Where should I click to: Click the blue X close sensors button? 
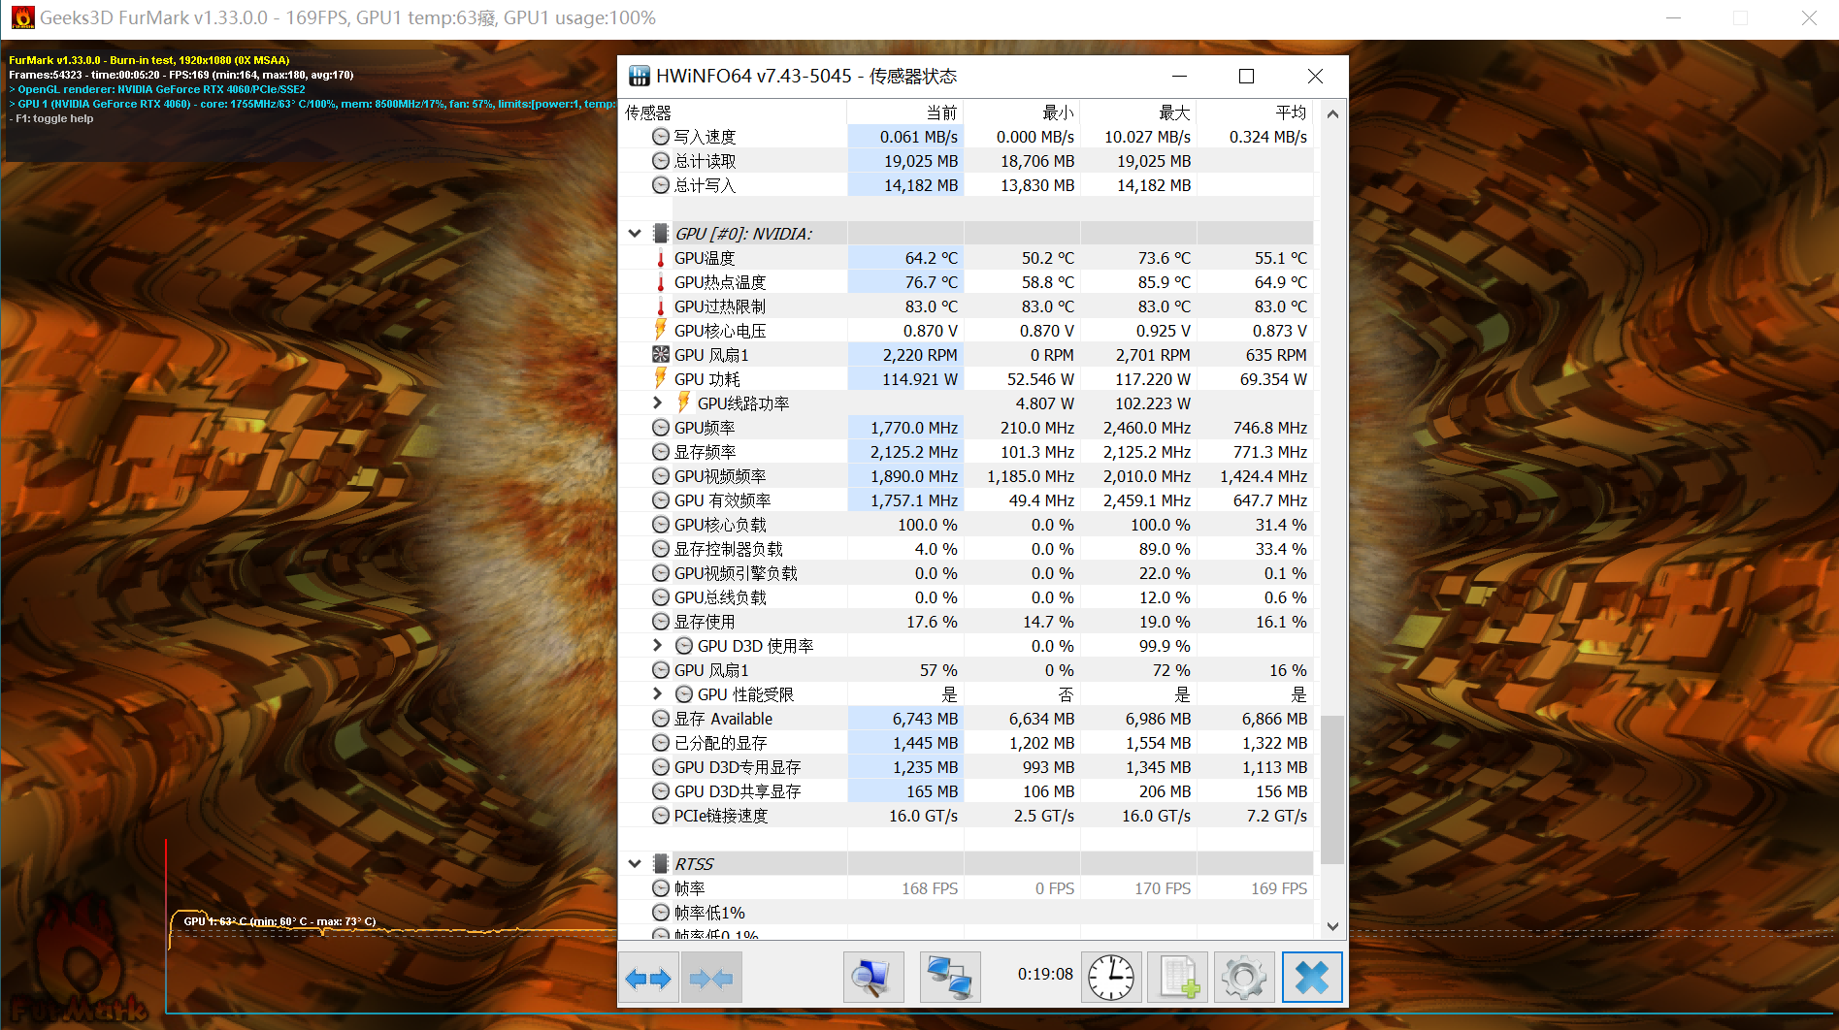[1312, 978]
